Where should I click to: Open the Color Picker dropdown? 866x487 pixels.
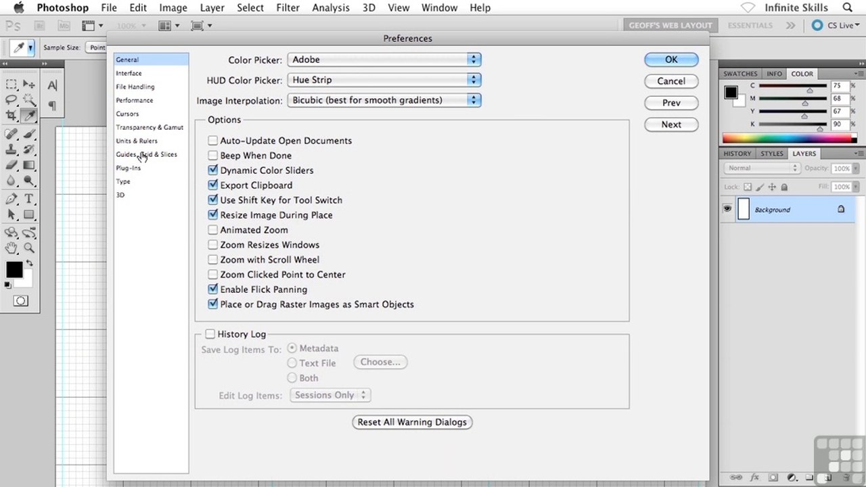pyautogui.click(x=384, y=60)
